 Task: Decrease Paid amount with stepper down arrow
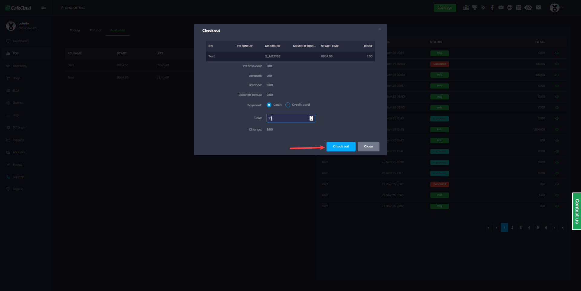pos(311,119)
